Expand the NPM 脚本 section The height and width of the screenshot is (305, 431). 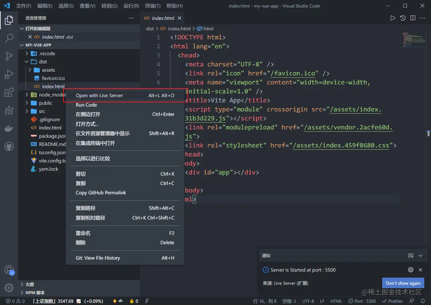click(22, 293)
